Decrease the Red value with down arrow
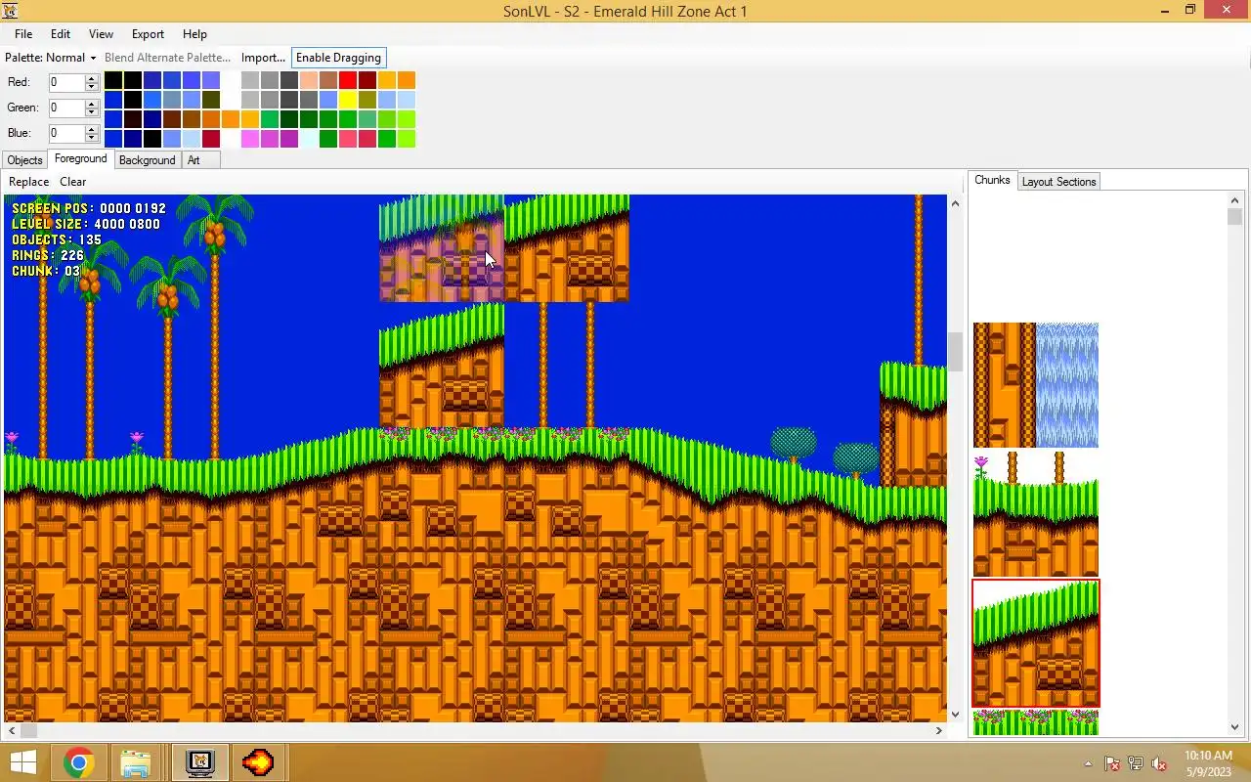Screen dimensions: 1251x782 (x=92, y=87)
